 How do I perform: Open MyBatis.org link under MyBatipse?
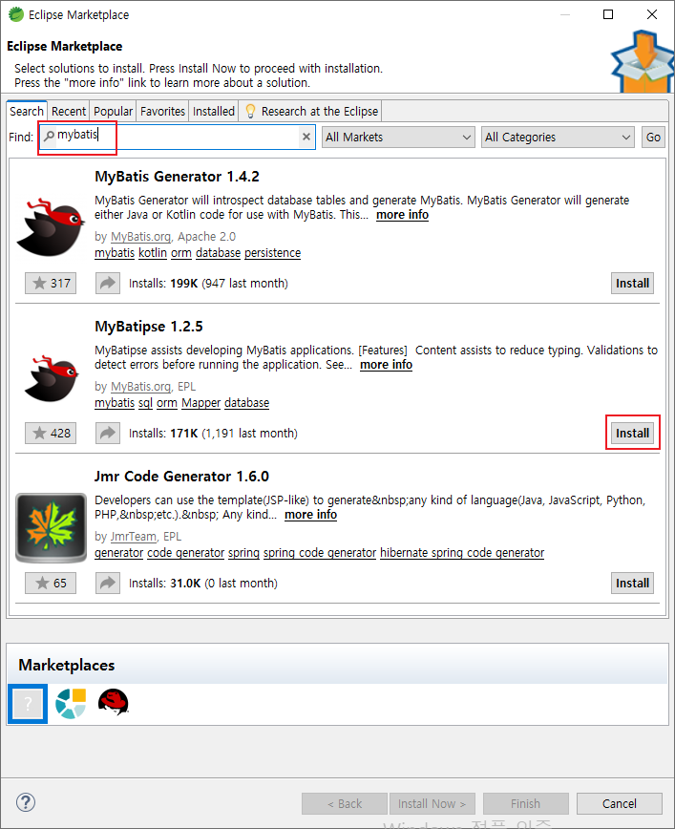point(140,387)
